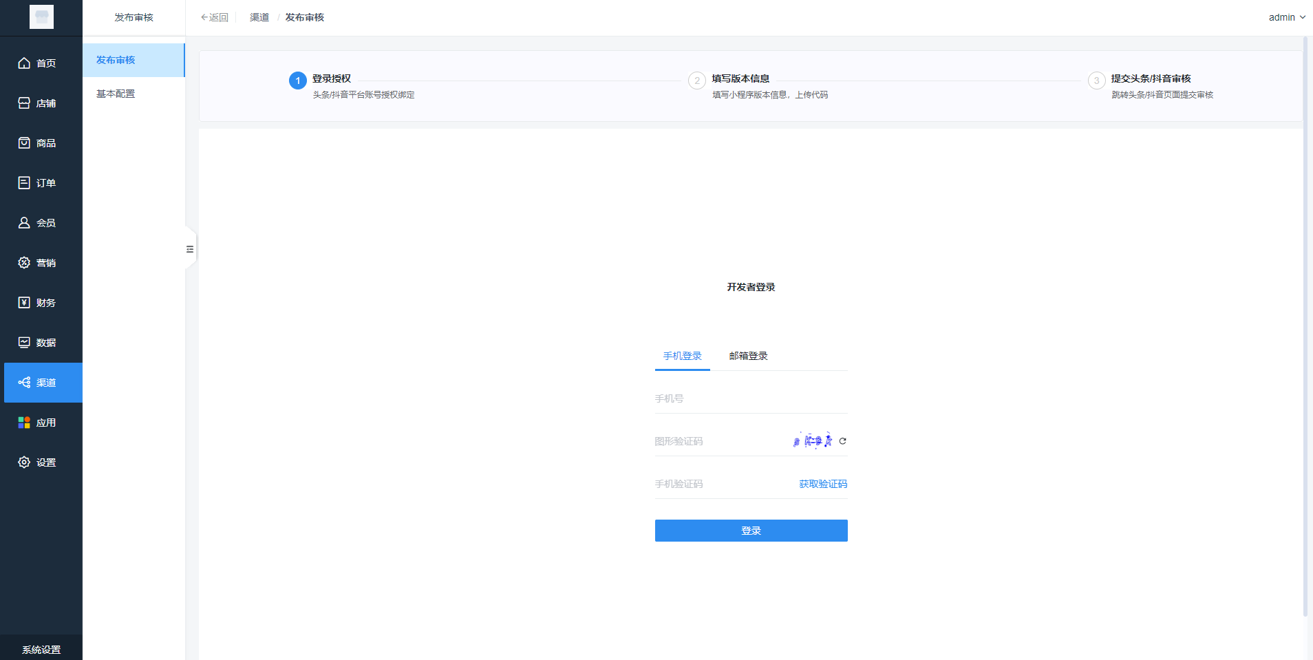Click the 返回 back link

pyautogui.click(x=215, y=17)
